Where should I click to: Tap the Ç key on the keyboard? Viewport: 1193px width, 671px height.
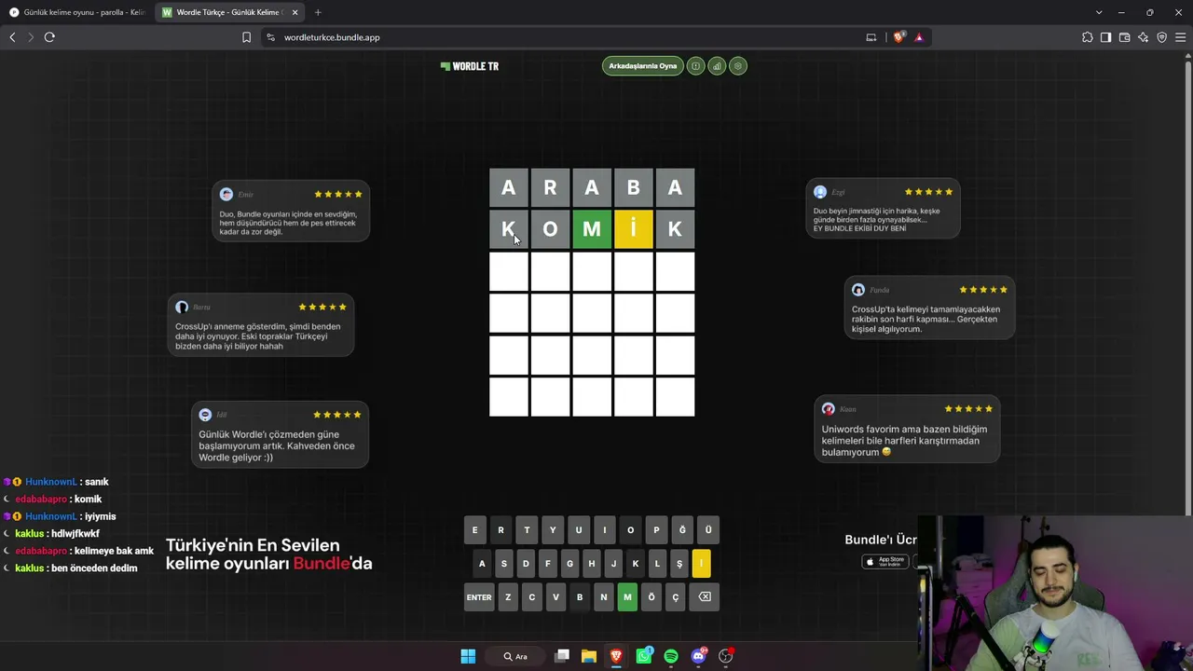coord(676,597)
